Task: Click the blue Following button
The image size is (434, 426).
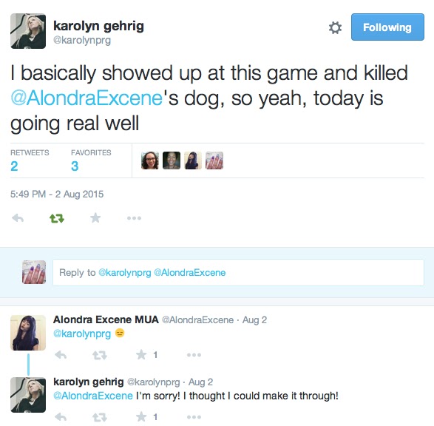Action: click(x=387, y=27)
